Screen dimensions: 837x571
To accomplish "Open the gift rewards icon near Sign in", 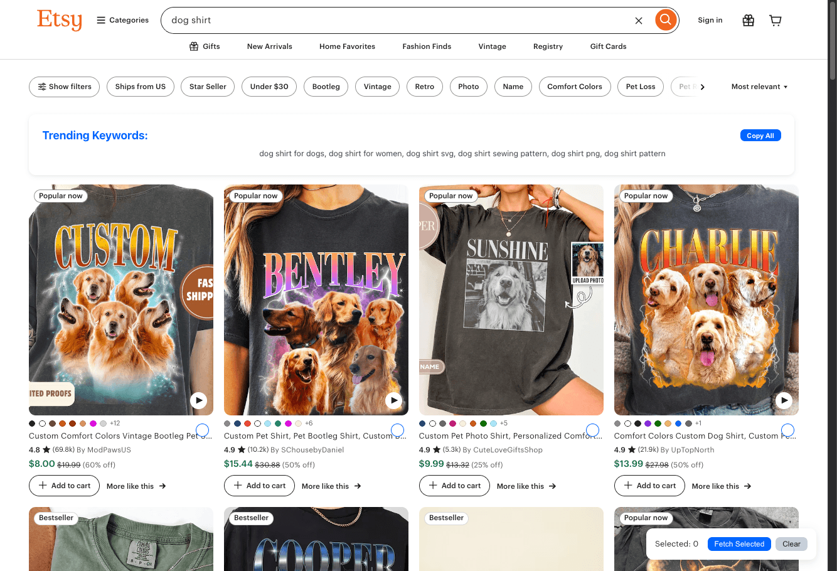I will click(748, 20).
